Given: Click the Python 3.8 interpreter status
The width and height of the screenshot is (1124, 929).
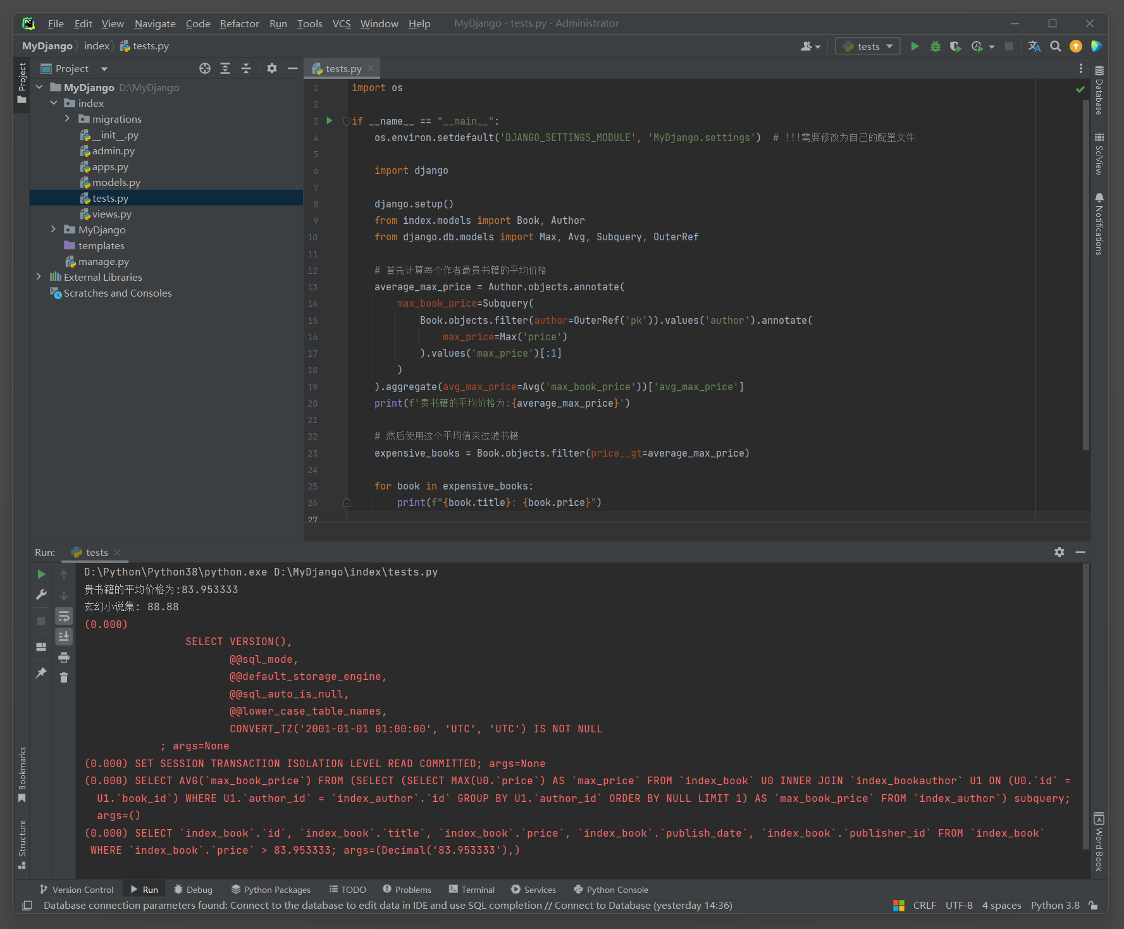Looking at the screenshot, I should pyautogui.click(x=1055, y=906).
